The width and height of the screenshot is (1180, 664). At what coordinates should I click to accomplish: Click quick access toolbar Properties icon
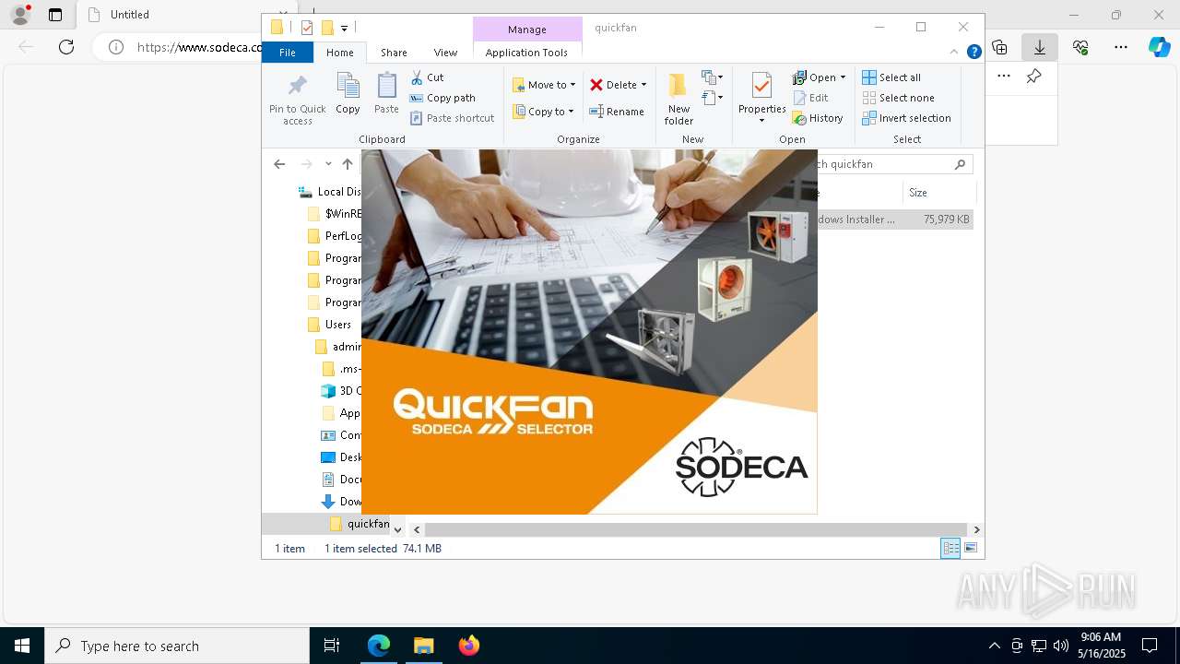307,28
